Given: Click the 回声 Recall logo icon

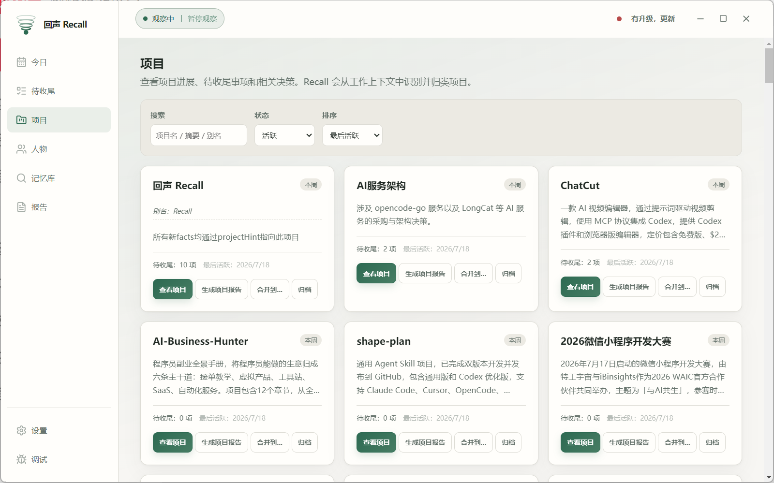Looking at the screenshot, I should pos(26,24).
